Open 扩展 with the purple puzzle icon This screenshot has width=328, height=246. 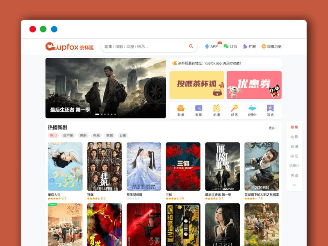tap(245, 46)
